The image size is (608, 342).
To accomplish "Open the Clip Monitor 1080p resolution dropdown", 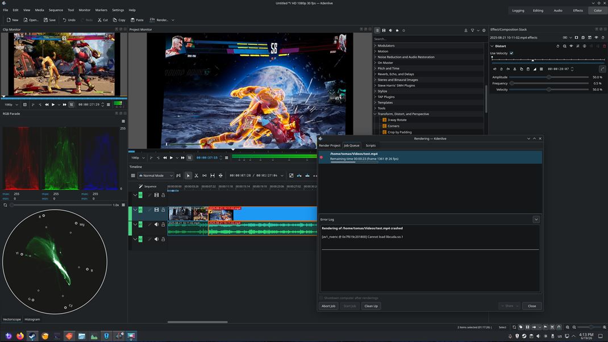I will click(11, 105).
